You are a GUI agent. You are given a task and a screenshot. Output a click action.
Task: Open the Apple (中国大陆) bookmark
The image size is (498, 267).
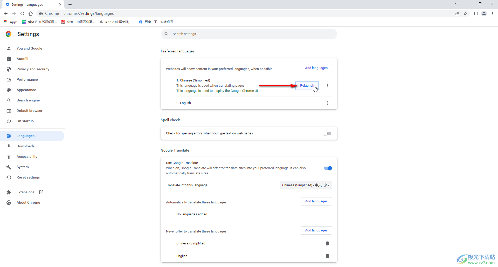click(117, 22)
